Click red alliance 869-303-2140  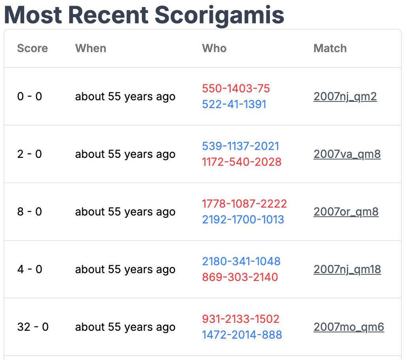[240, 277]
